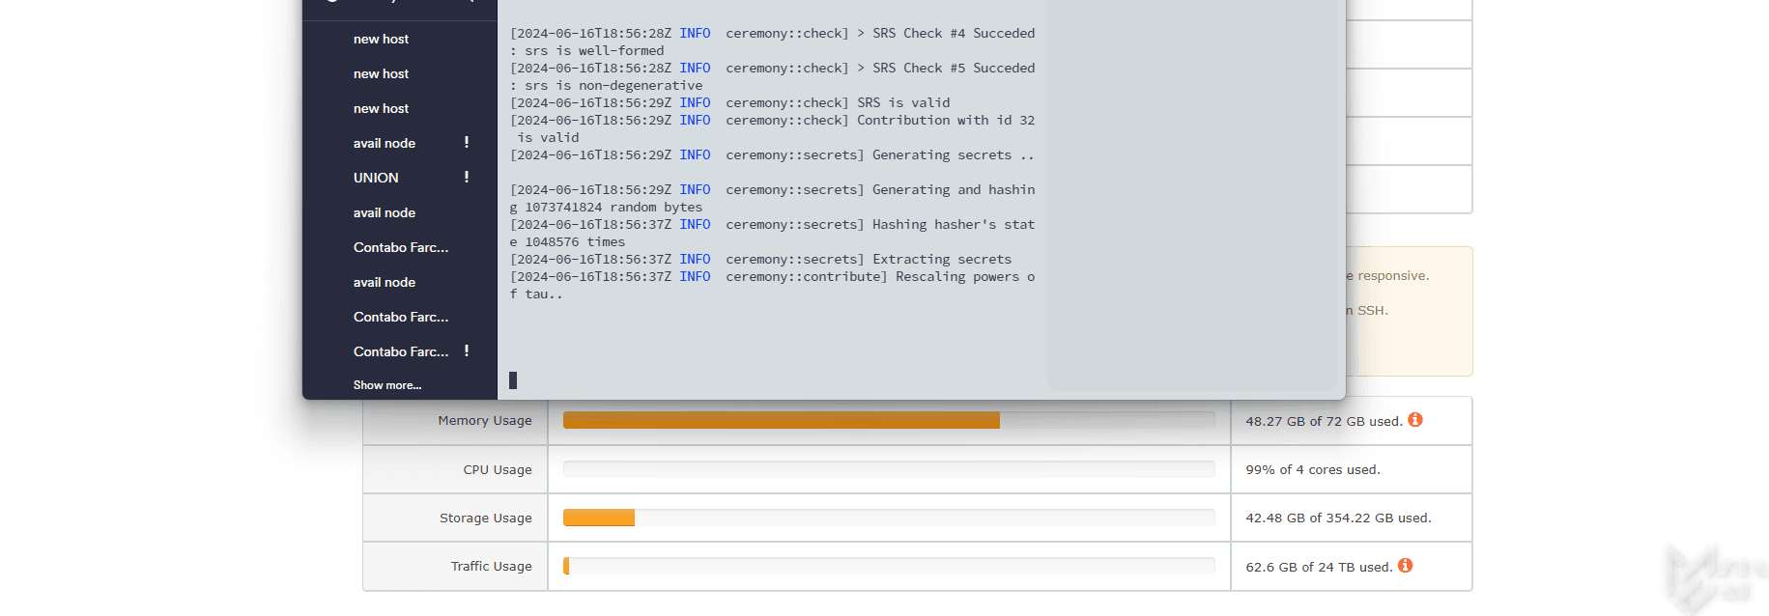Click the Storage Usage progress bar

(x=888, y=518)
